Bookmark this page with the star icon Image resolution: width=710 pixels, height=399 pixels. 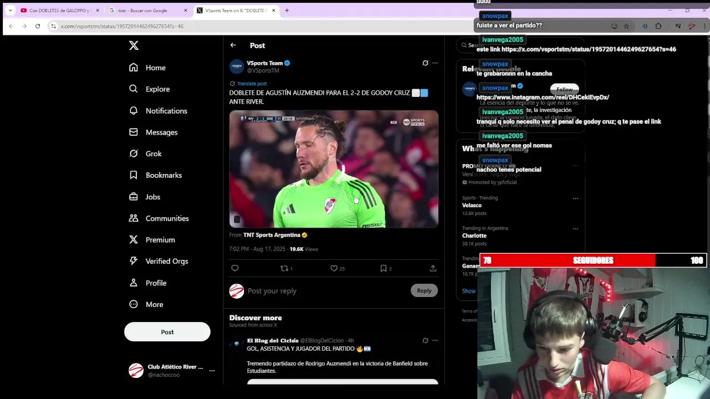pyautogui.click(x=626, y=26)
